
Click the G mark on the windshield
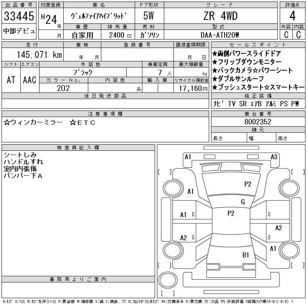click(243, 202)
